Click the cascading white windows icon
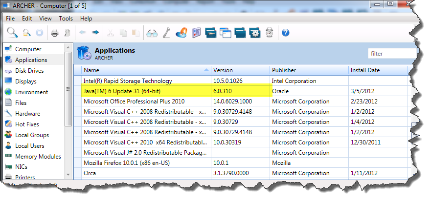Screen dimensions: 431x202 point(226,33)
